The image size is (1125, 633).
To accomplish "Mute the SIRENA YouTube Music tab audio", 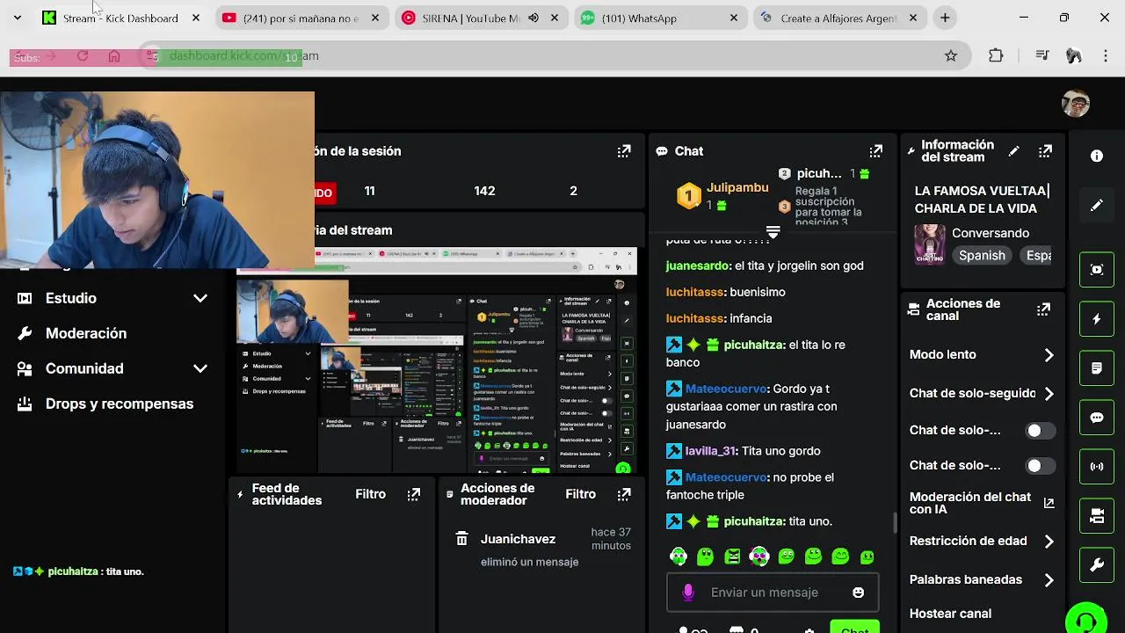I will click(533, 18).
